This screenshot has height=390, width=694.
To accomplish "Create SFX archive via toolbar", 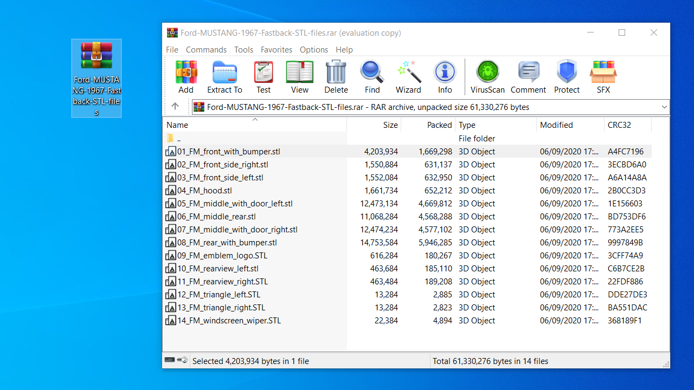I will click(x=603, y=77).
